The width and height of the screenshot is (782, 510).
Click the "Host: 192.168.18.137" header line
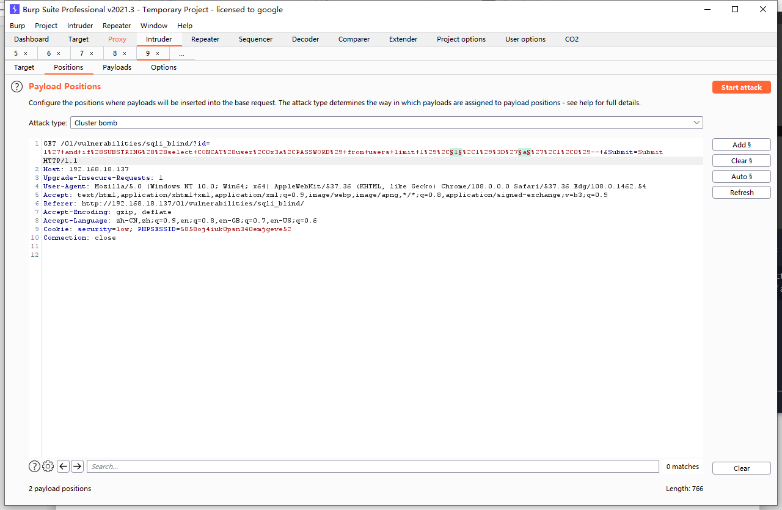pos(86,169)
